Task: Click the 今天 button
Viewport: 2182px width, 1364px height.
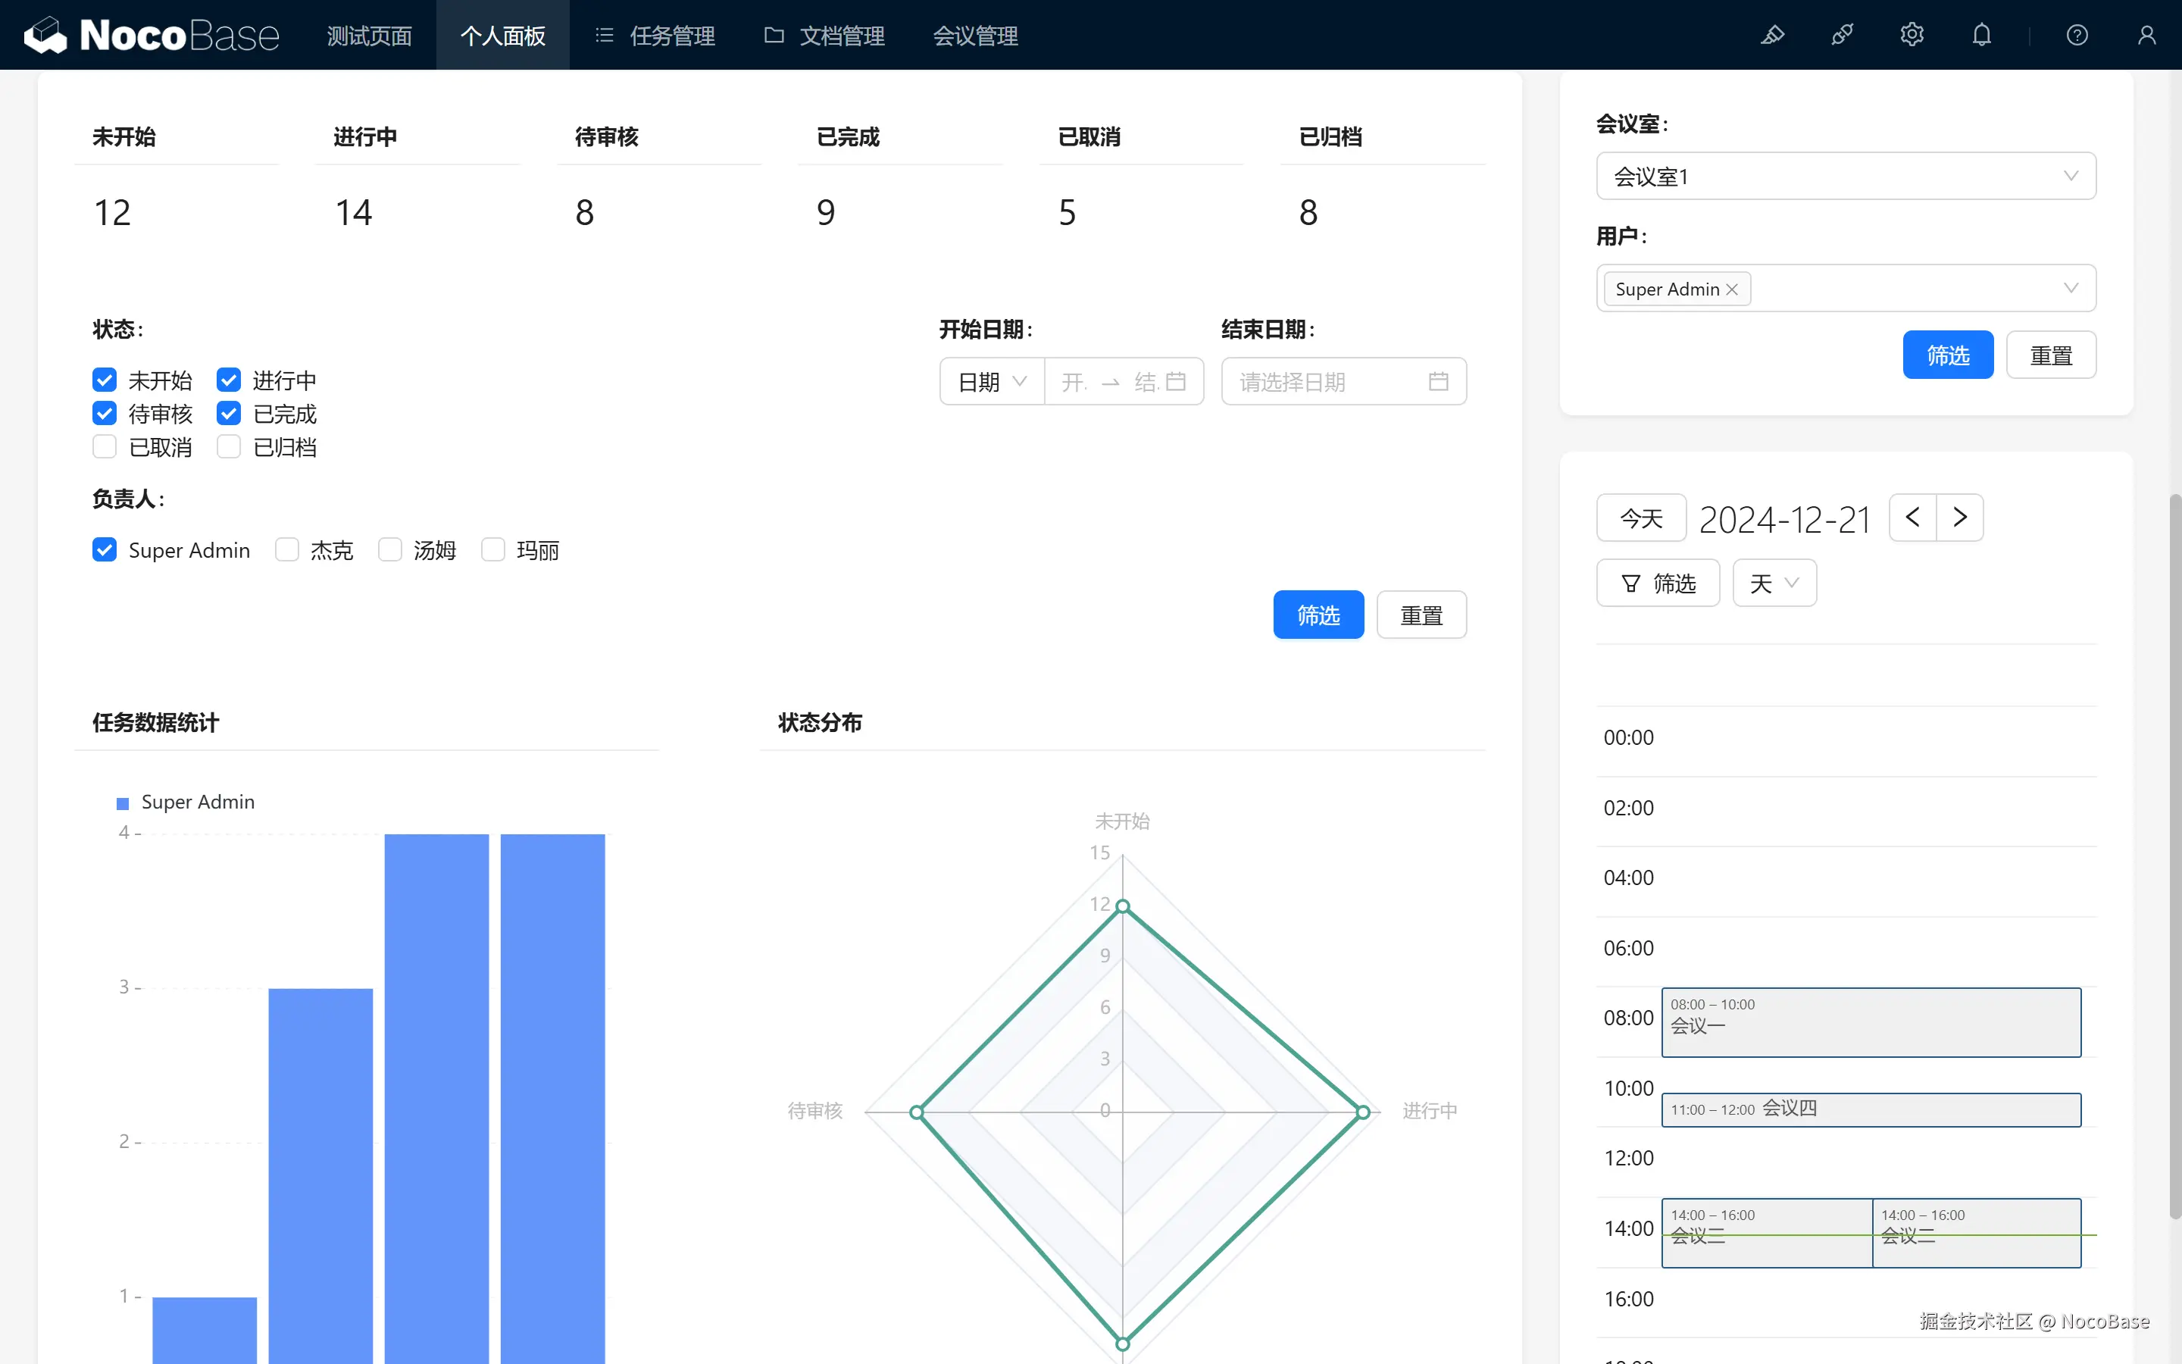Action: coord(1640,518)
